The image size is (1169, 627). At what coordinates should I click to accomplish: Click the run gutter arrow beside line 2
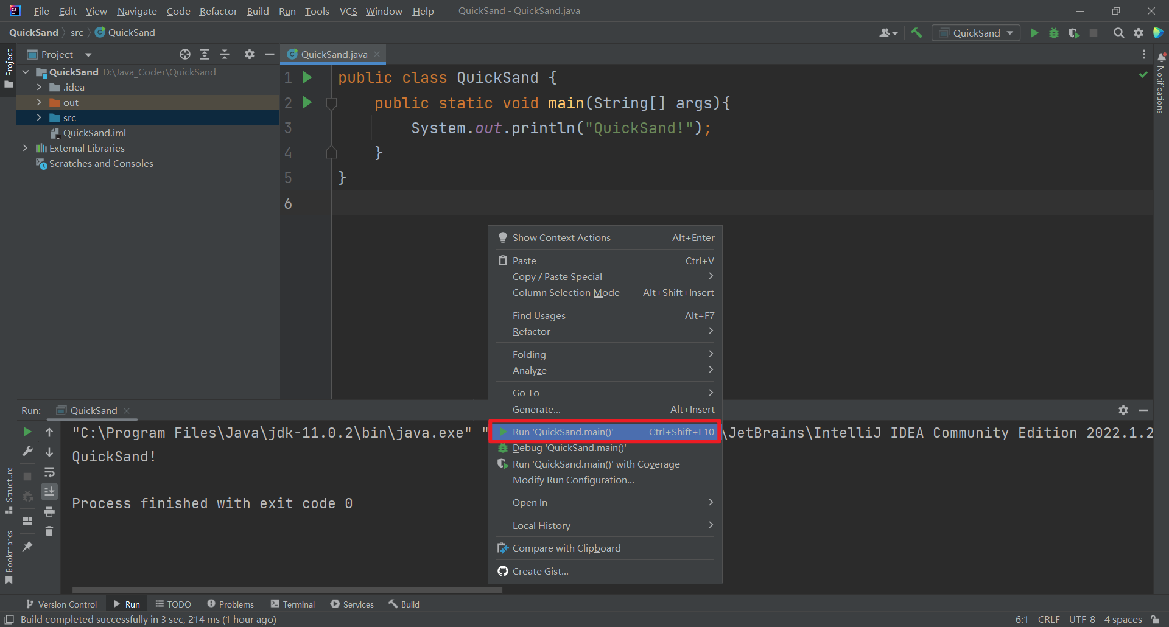(x=307, y=102)
